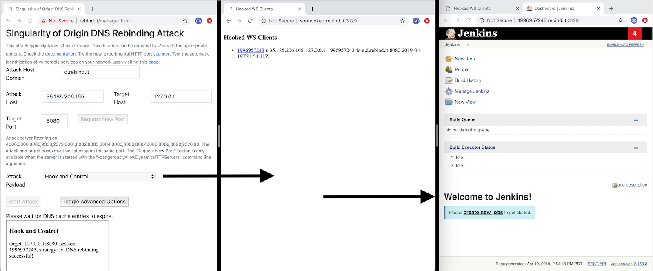Screen dimensions: 653x271
Task: Click Not Secure warning on rebind.it
Action: click(x=58, y=21)
